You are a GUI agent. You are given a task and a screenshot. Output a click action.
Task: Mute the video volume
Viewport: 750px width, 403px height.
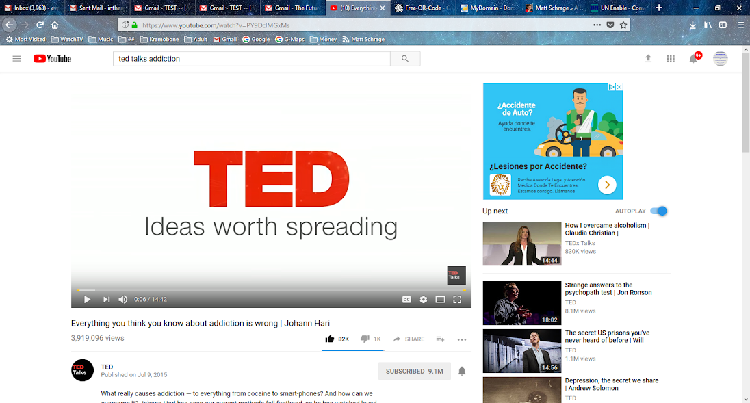click(123, 299)
